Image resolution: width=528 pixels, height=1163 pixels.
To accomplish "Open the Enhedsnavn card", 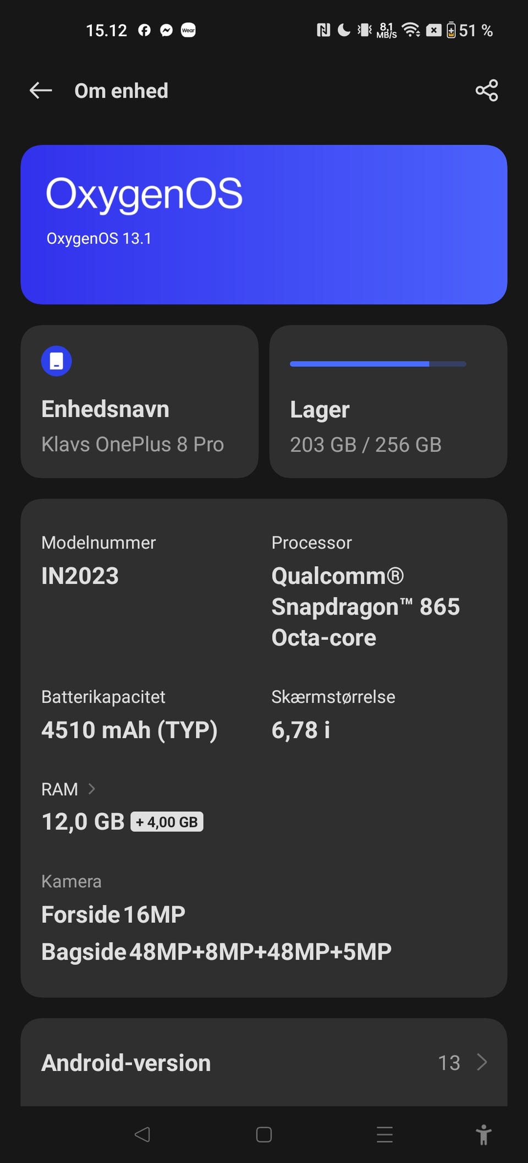I will coord(140,401).
